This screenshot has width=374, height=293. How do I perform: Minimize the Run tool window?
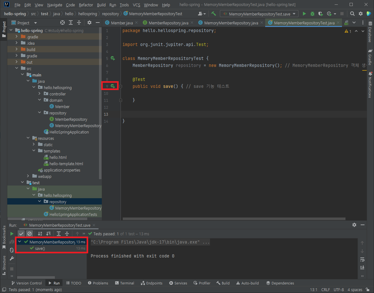[x=363, y=225]
